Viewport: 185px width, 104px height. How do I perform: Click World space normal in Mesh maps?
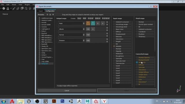click(145, 24)
